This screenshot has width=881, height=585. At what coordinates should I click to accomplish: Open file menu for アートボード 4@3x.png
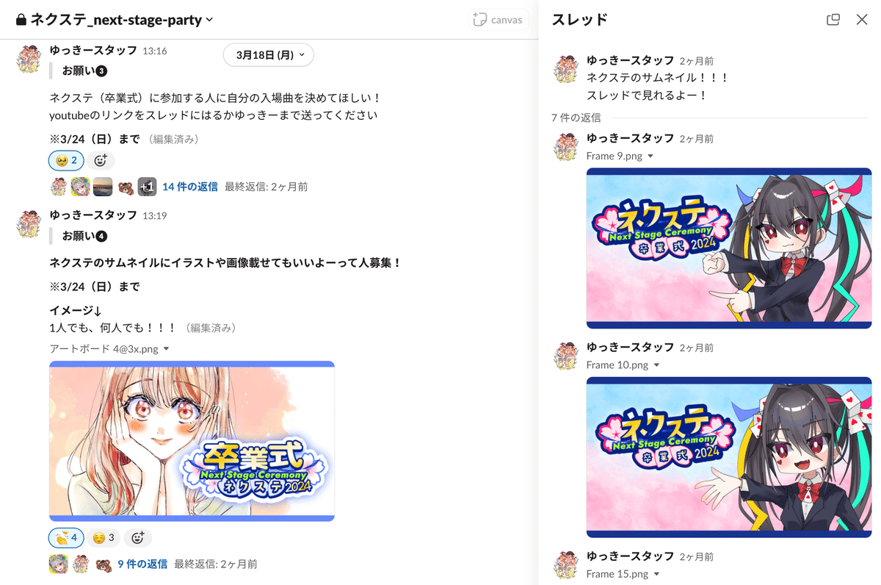point(166,349)
